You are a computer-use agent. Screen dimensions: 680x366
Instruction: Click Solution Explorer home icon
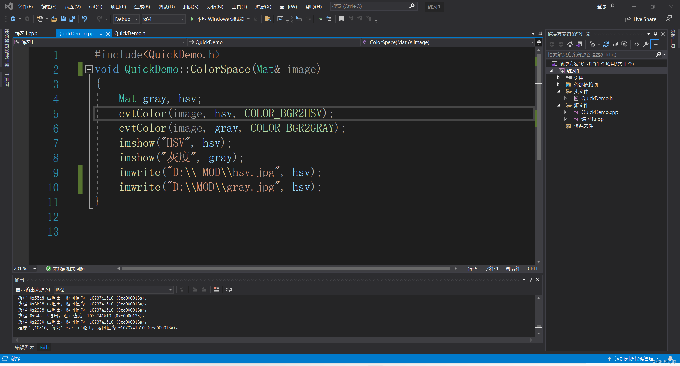(x=570, y=45)
